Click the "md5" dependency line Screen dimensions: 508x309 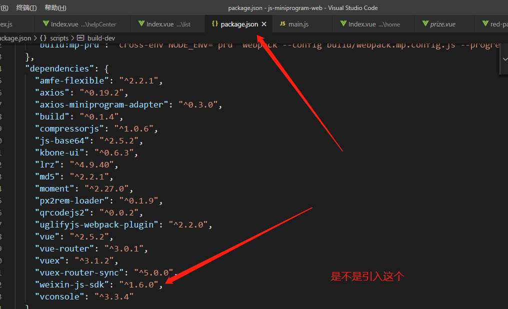click(74, 176)
